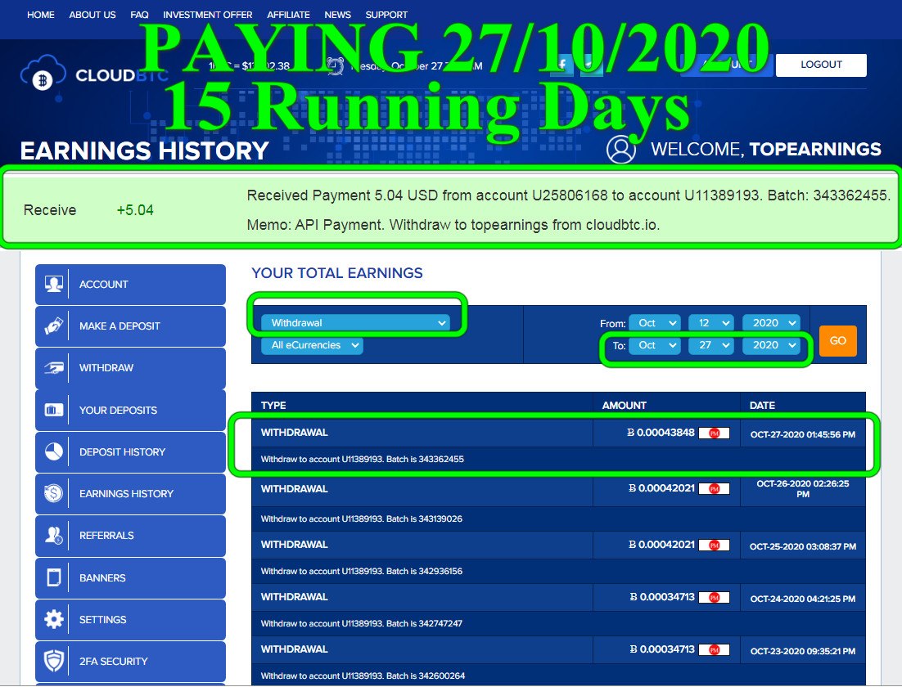Click the Banners sidebar page icon

coord(53,577)
